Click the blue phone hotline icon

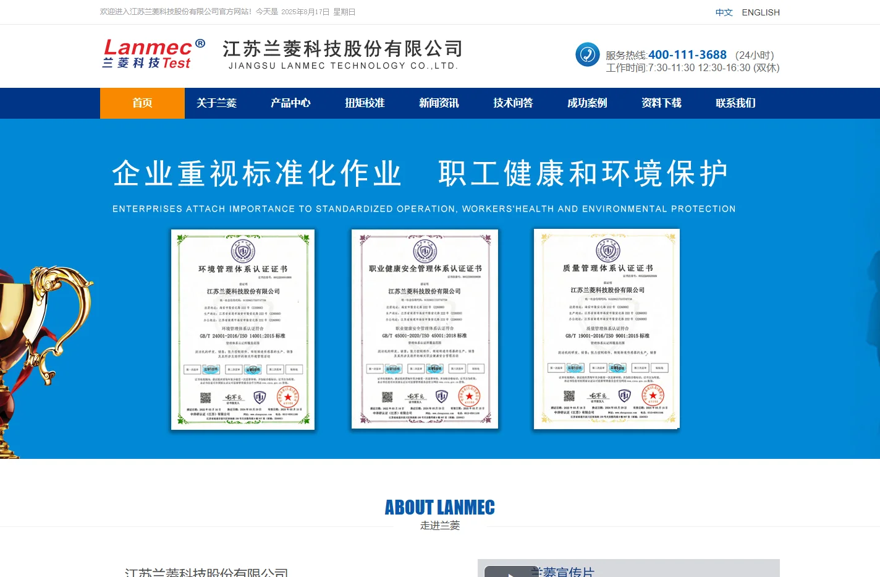click(587, 54)
